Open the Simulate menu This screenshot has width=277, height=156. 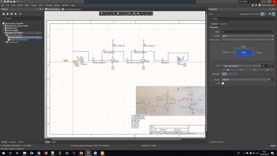coord(48,5)
